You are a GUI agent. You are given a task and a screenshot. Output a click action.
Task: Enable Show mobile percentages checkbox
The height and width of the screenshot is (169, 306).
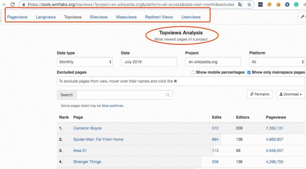pos(193,72)
